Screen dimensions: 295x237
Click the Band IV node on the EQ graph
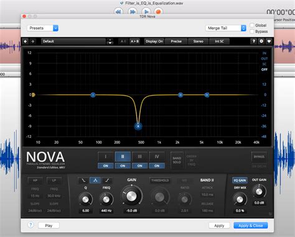pyautogui.click(x=207, y=95)
